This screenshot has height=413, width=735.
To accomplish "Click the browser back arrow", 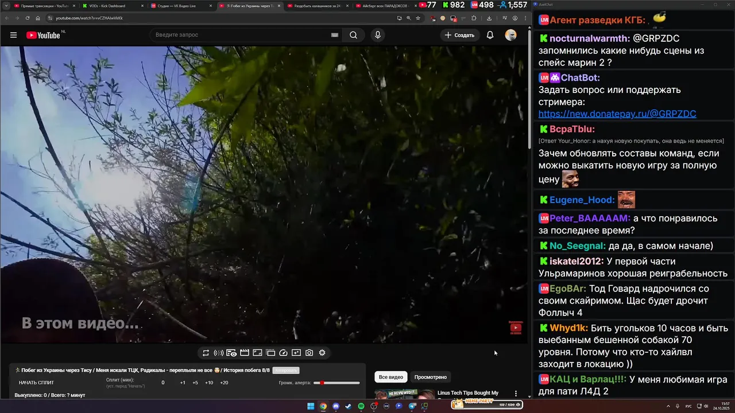I will (7, 18).
